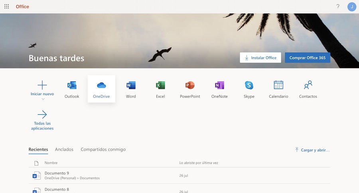The height and width of the screenshot is (193, 359).
Task: Click Cargar y abrir link
Action: click(312, 150)
